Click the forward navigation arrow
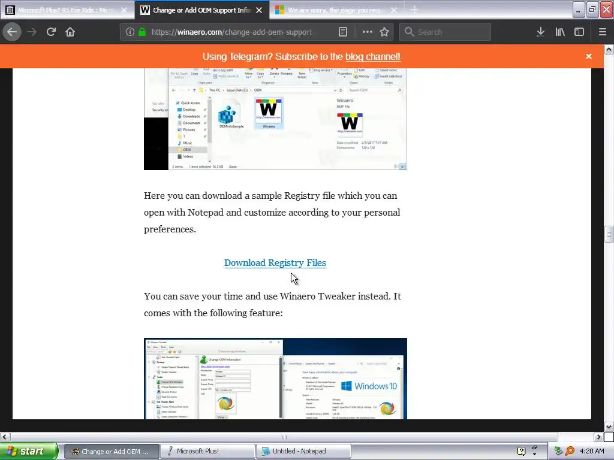The width and height of the screenshot is (614, 460). pyautogui.click(x=32, y=32)
